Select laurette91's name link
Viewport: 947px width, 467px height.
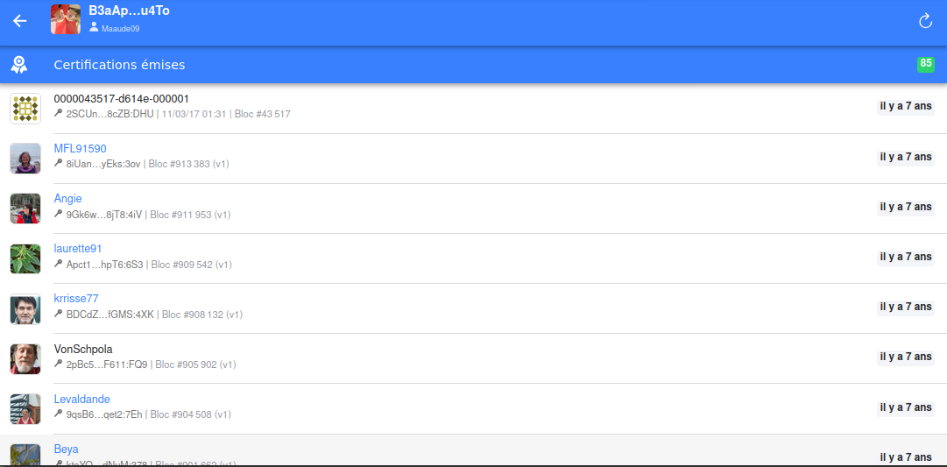tap(78, 249)
